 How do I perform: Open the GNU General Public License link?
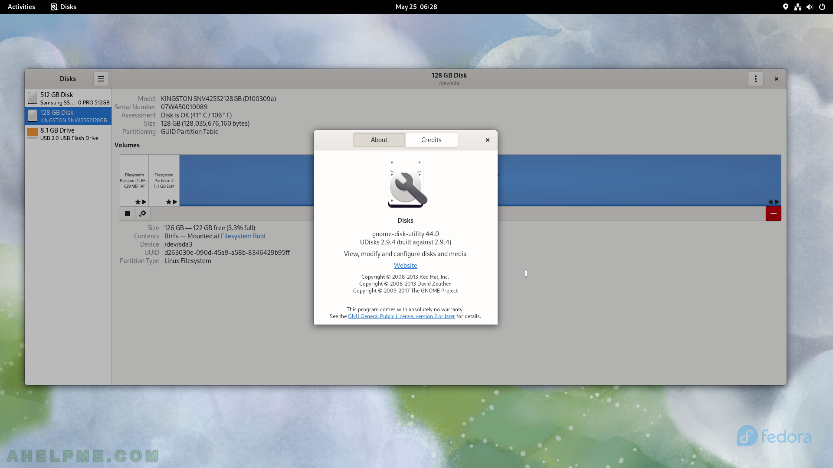tap(401, 316)
